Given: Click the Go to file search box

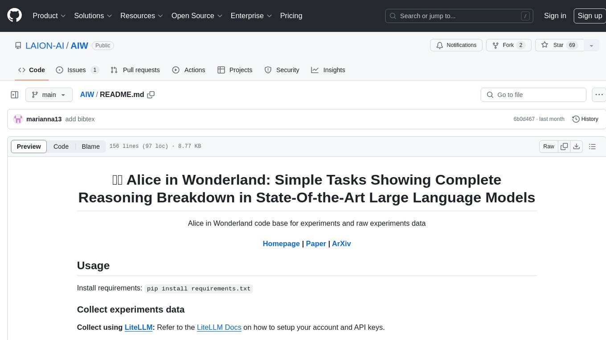Looking at the screenshot, I should point(533,95).
